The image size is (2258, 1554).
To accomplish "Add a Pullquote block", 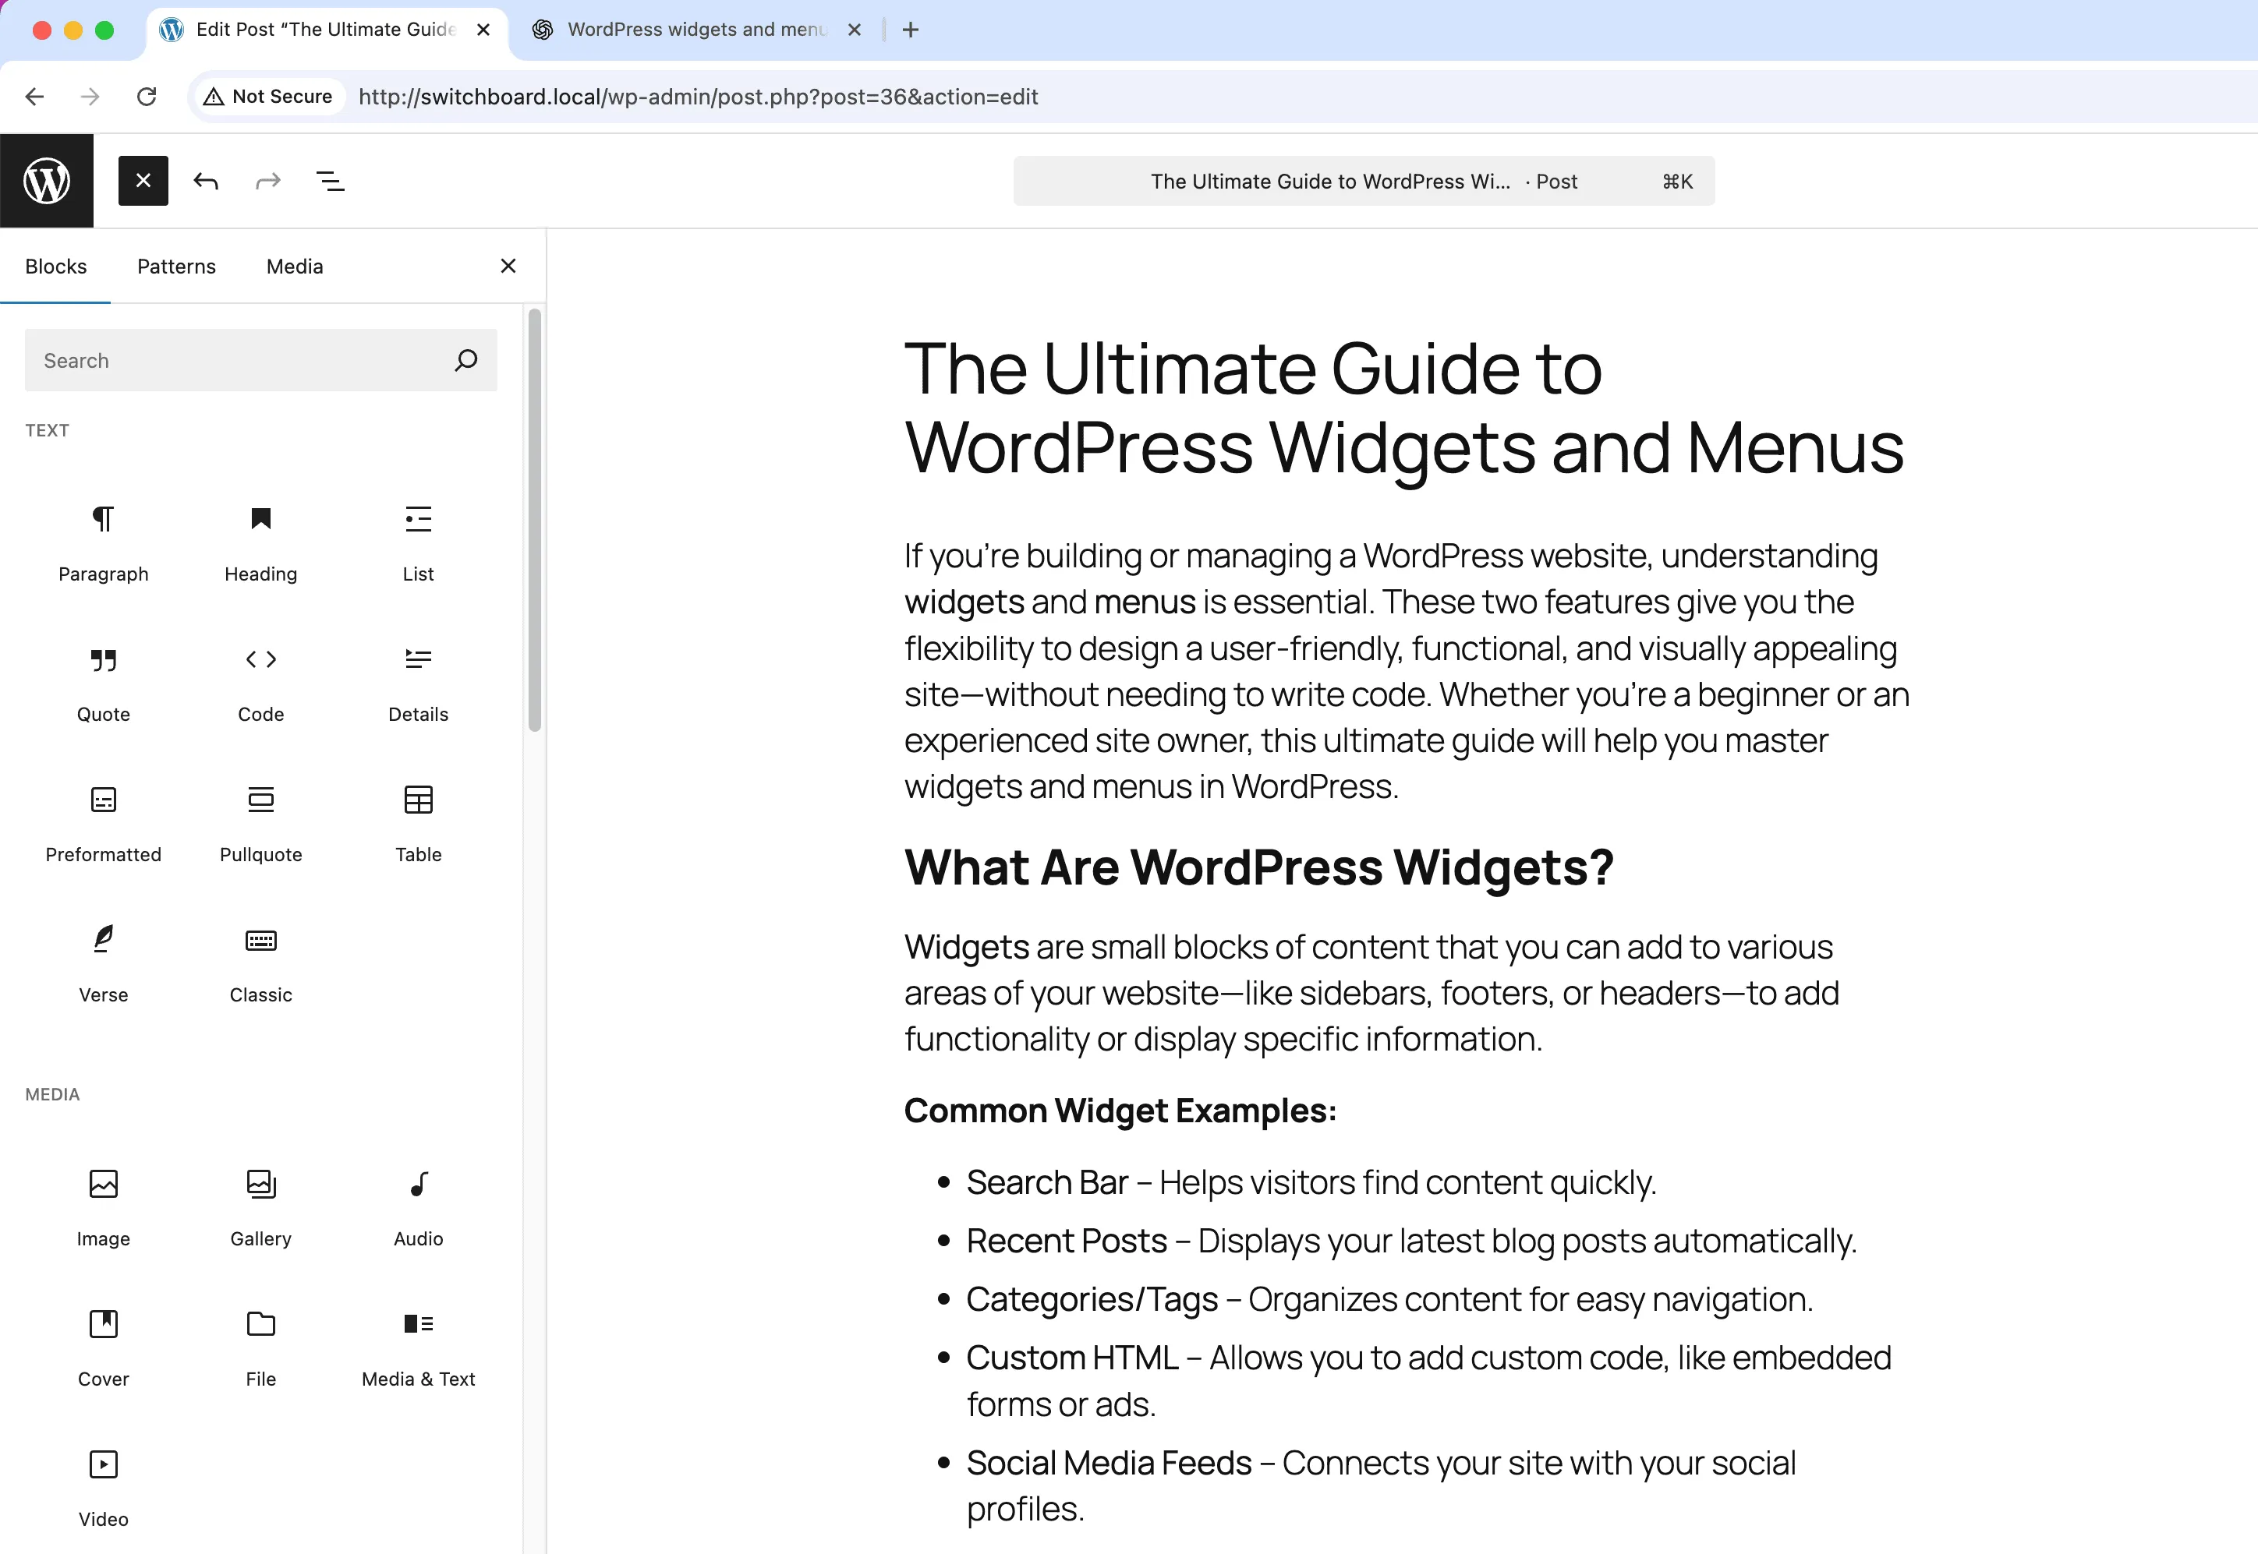I will [260, 823].
